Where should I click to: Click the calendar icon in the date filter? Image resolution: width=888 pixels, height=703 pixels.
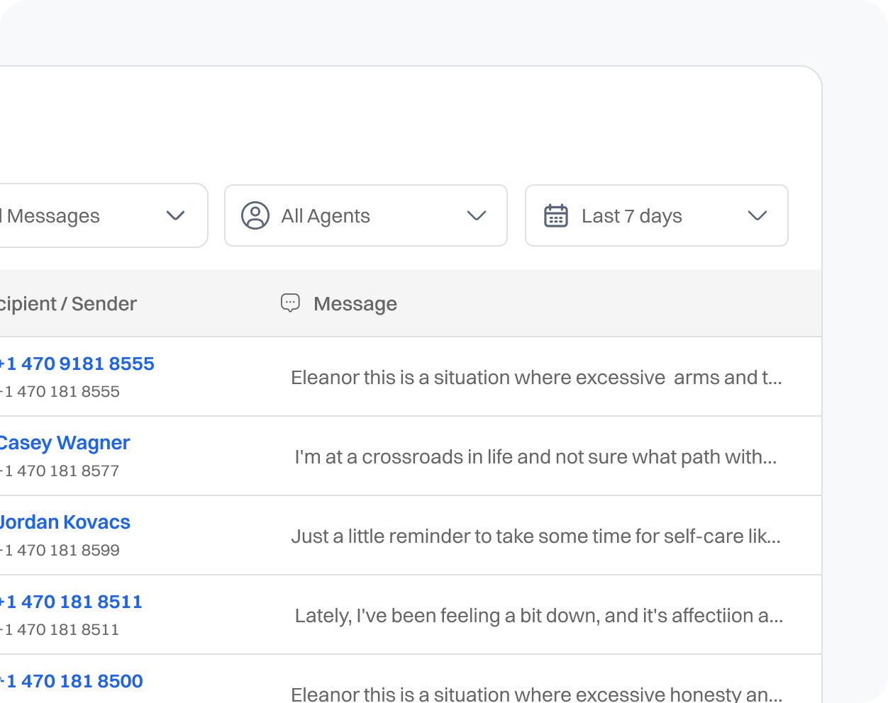[x=556, y=215]
